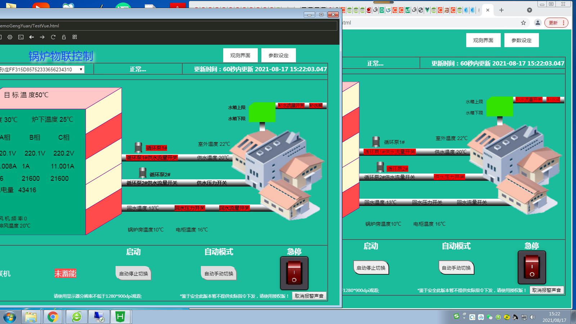Click the green water tank indicator in left window
This screenshot has height=324, width=576.
click(262, 112)
